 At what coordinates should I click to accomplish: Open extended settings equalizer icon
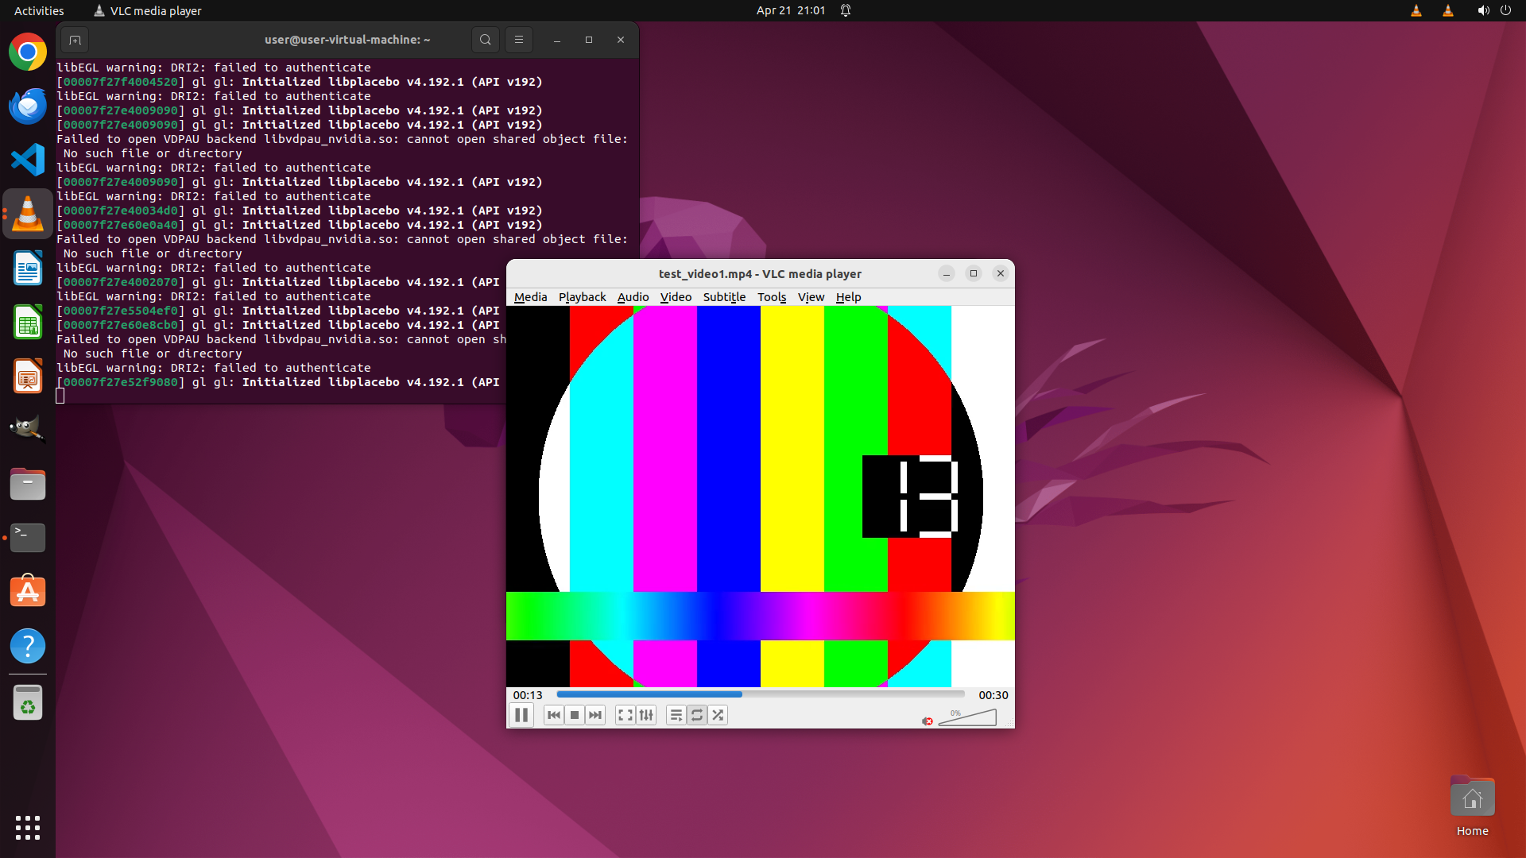point(646,715)
